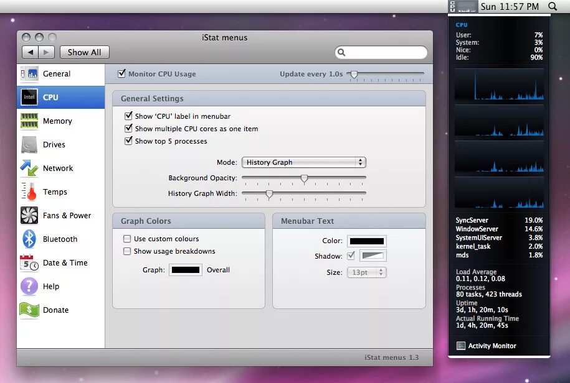This screenshot has height=383, width=570.
Task: Click the Show All button
Action: click(84, 52)
